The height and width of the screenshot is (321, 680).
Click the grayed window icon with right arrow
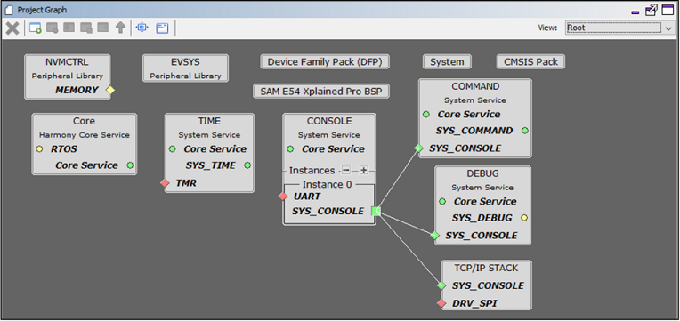click(x=69, y=28)
